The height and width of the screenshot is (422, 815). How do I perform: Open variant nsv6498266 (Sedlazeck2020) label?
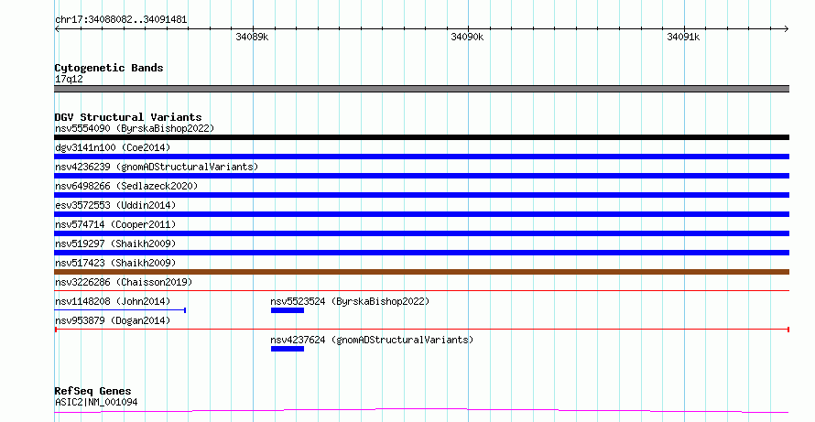click(126, 186)
